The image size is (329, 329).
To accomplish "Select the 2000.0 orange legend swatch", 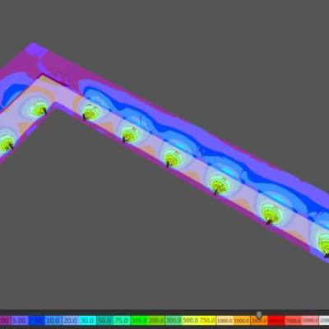I will [242, 320].
